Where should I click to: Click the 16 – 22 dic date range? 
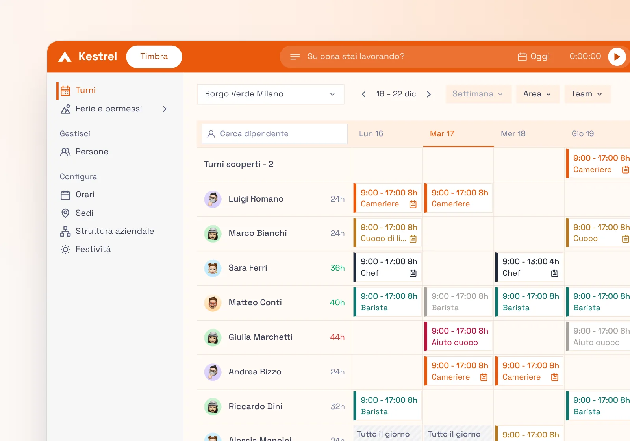point(396,94)
